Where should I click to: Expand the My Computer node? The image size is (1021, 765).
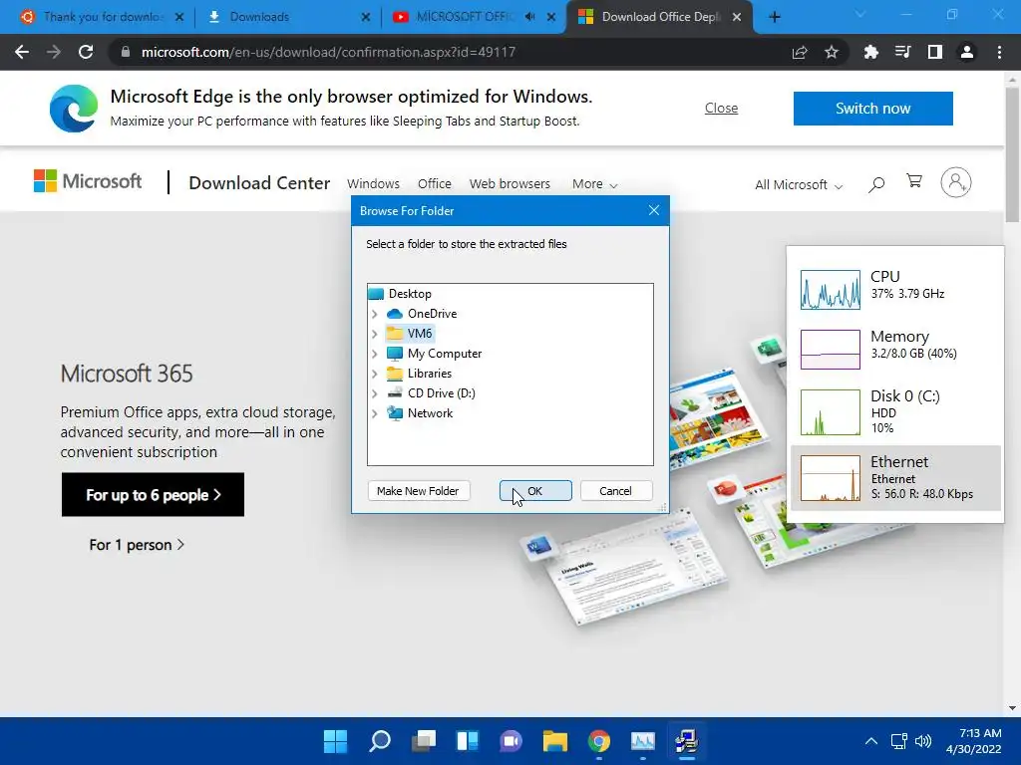(x=375, y=354)
